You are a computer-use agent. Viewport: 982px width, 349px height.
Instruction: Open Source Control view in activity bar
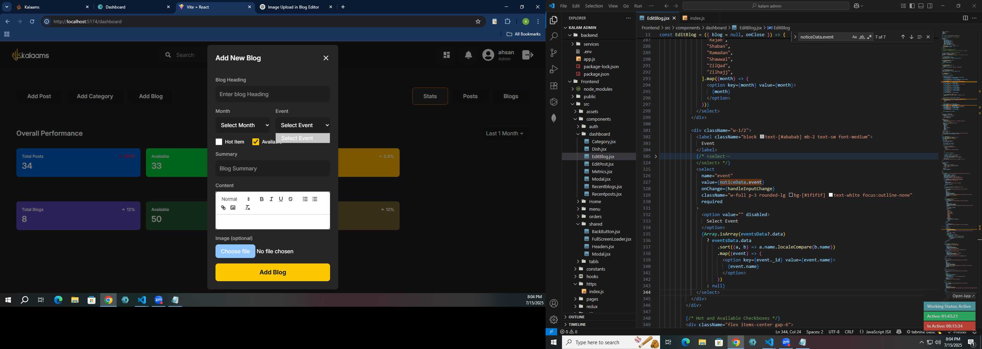[x=553, y=53]
